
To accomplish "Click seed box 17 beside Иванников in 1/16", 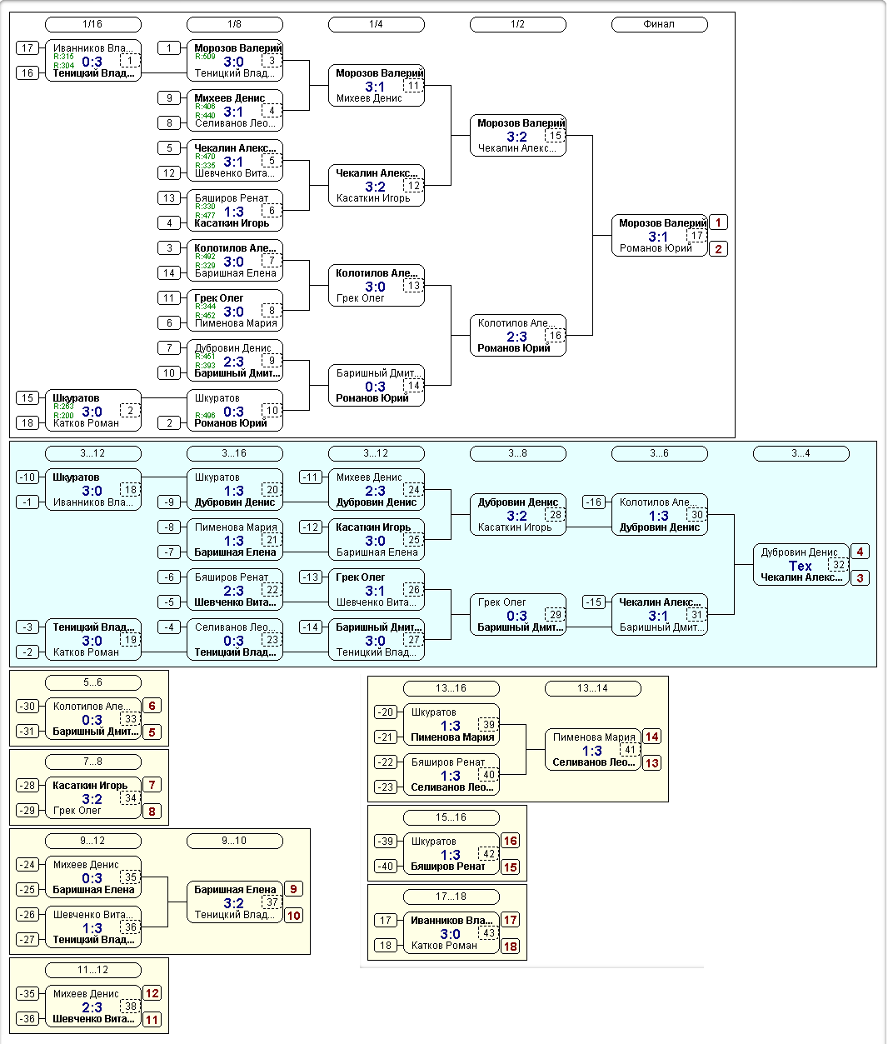I will [x=27, y=48].
